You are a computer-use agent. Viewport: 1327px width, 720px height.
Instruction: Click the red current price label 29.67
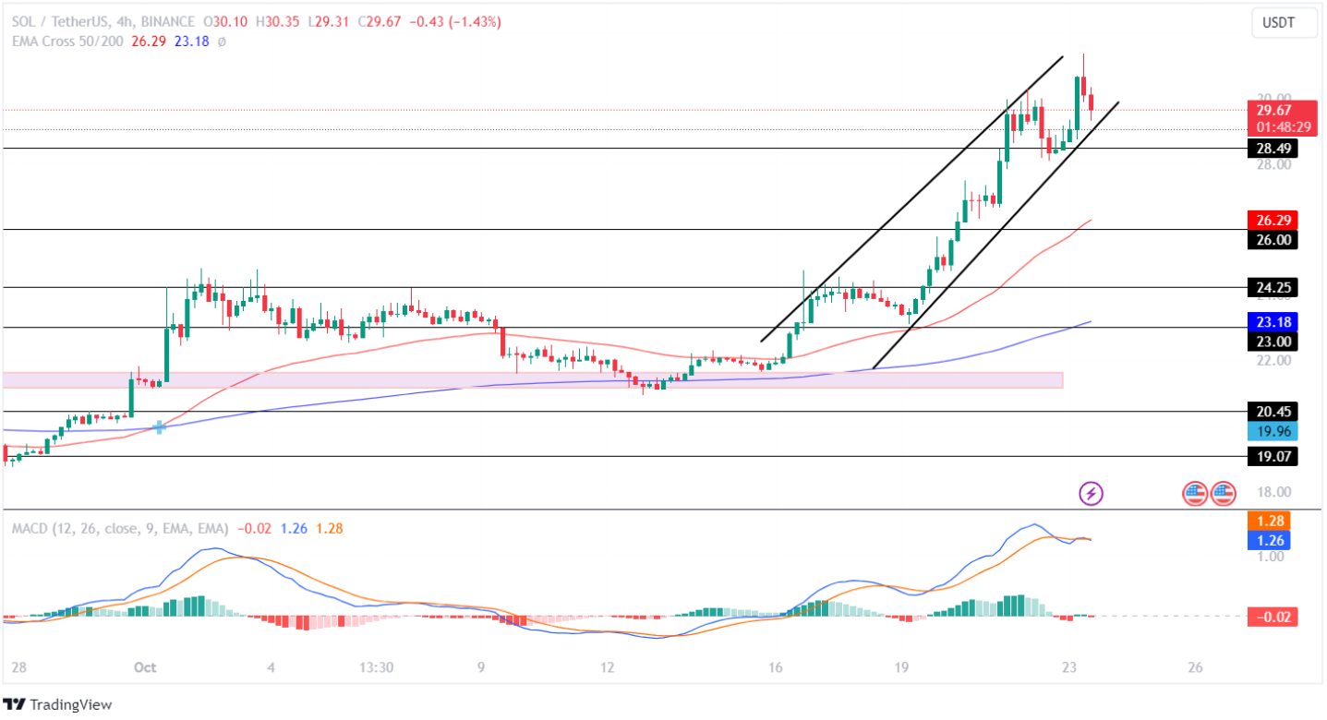pyautogui.click(x=1273, y=110)
